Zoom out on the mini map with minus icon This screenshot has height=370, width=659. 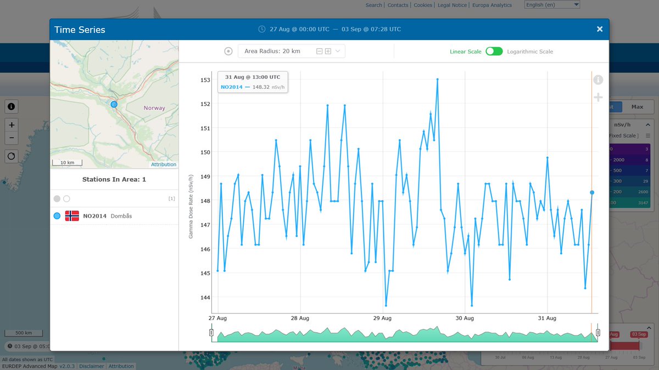tap(11, 138)
